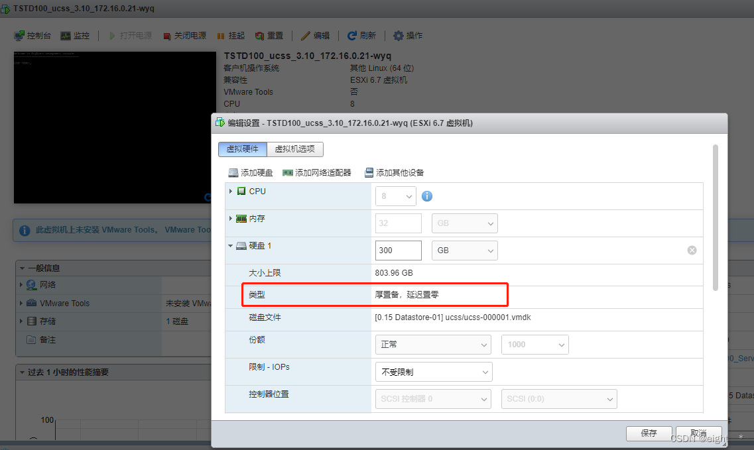Click 添加其他设备 add other device
This screenshot has width=754, height=450.
[x=395, y=172]
